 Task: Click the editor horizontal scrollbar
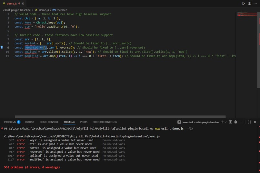120,117
